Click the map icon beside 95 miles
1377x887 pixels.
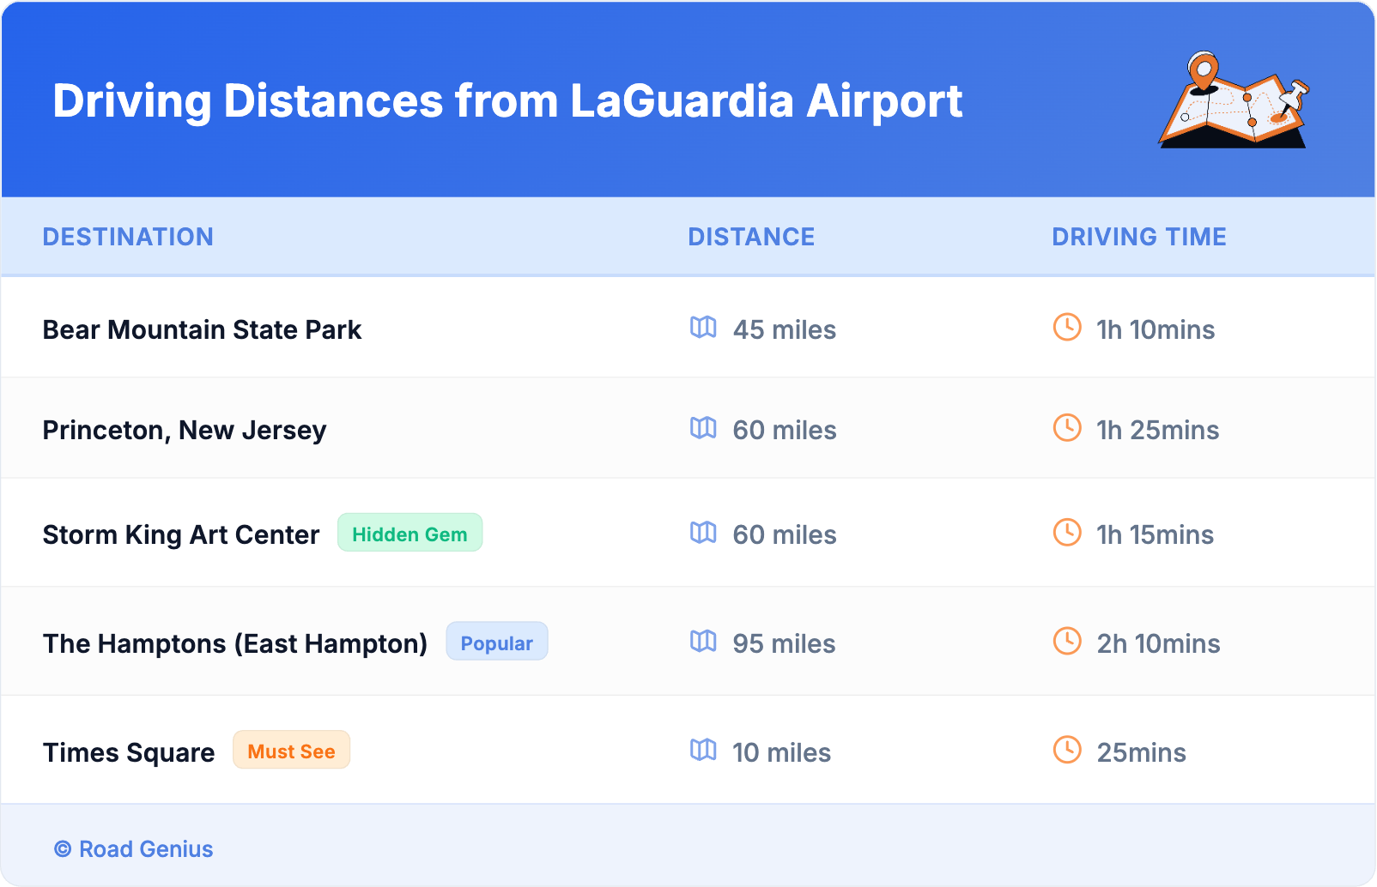coord(703,642)
